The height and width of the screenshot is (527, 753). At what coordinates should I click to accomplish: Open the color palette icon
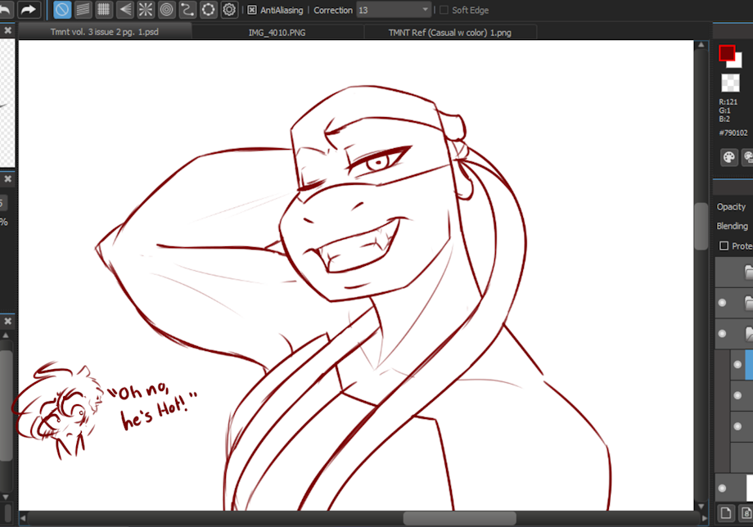click(x=729, y=157)
